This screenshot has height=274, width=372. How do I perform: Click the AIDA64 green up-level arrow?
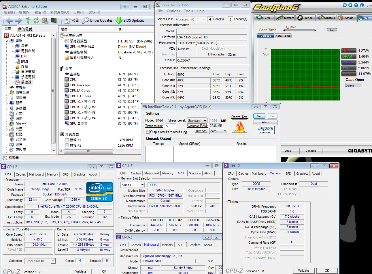pos(28,20)
